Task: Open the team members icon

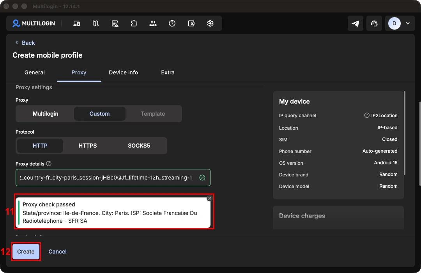Action: point(153,23)
